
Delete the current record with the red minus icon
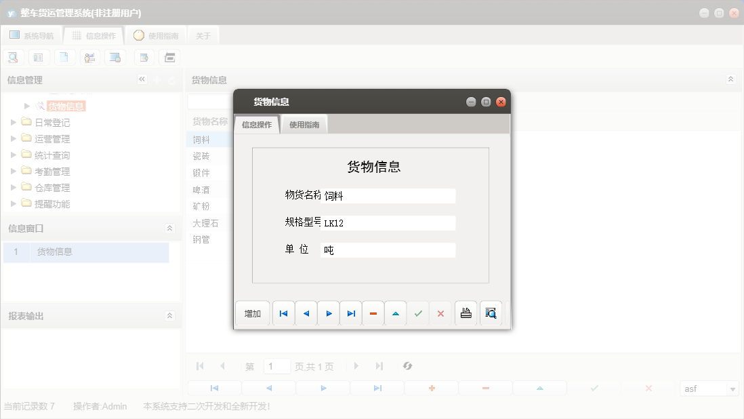tap(373, 313)
